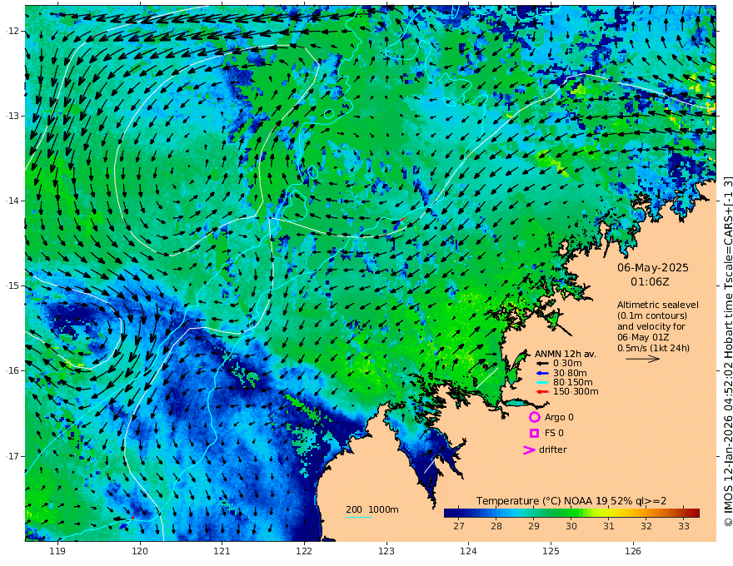This screenshot has height=566, width=733.
Task: Click the latitude axis label -16
Action: (12, 370)
